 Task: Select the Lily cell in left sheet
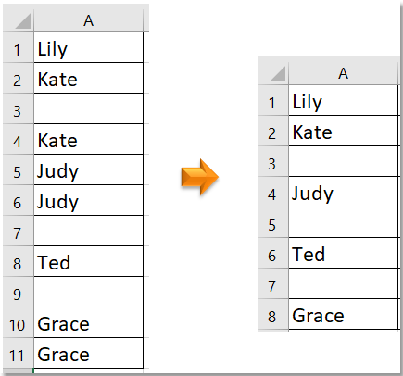click(x=88, y=47)
